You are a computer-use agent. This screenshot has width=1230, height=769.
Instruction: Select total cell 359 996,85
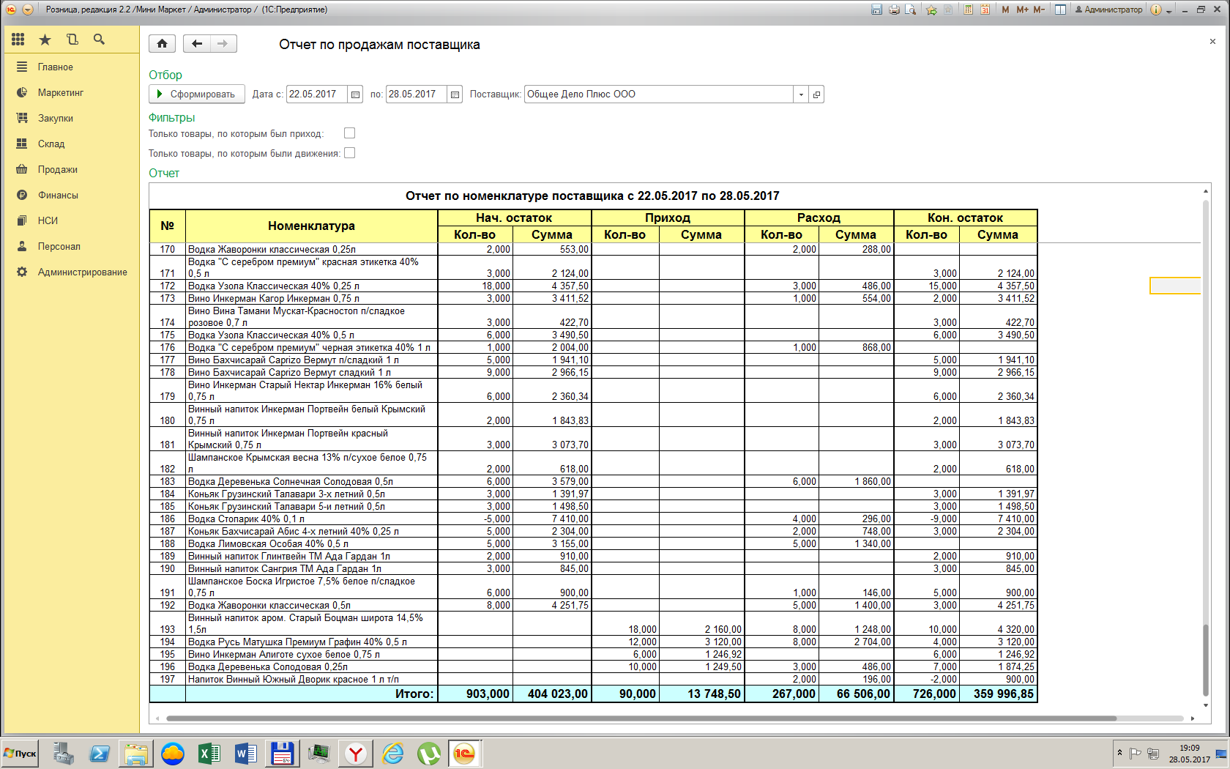click(x=999, y=694)
